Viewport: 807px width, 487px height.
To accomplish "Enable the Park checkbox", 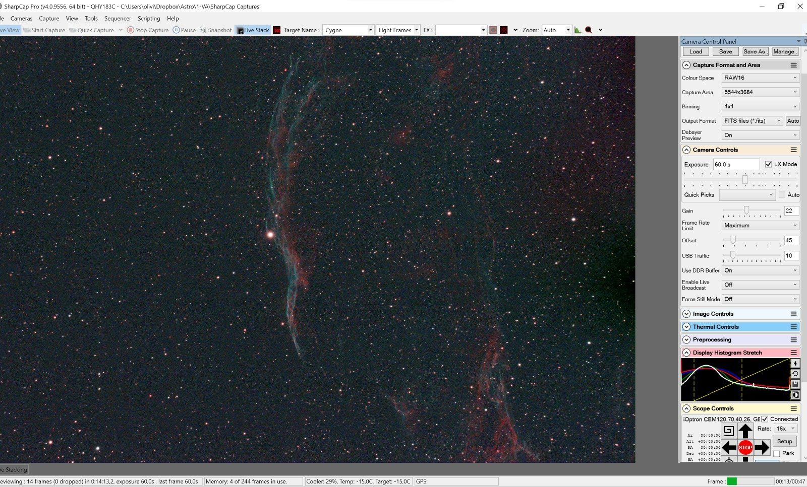I will coord(777,454).
